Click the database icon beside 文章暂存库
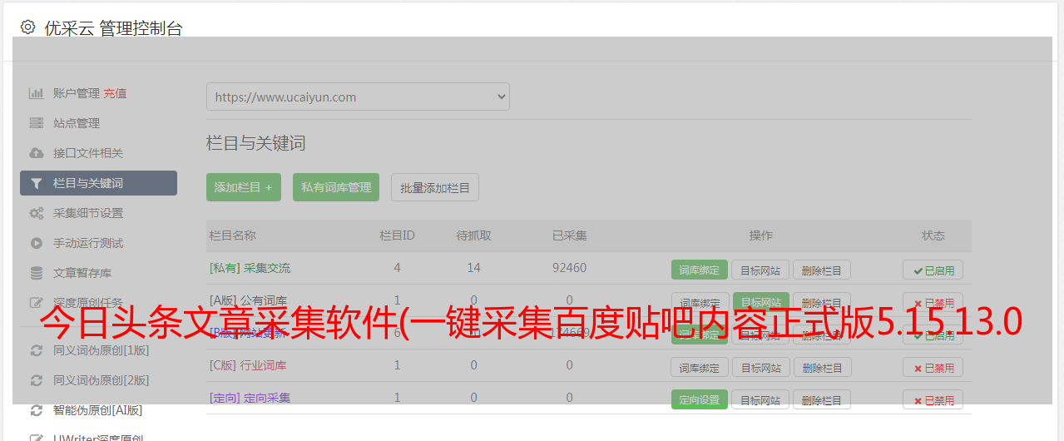This screenshot has width=1064, height=441. (x=36, y=273)
